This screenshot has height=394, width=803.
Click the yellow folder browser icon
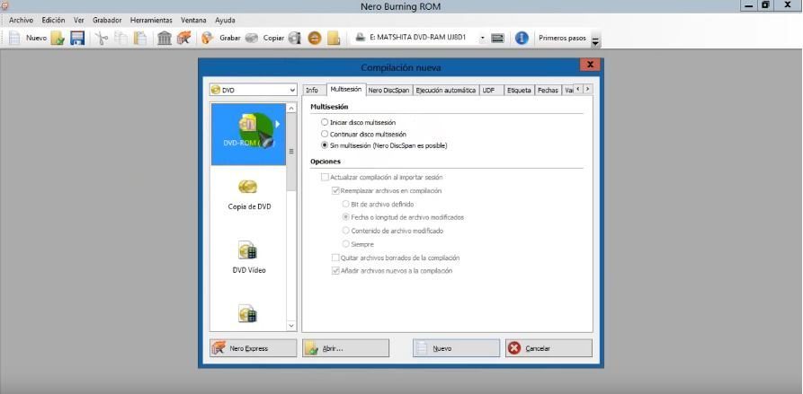[x=334, y=39]
